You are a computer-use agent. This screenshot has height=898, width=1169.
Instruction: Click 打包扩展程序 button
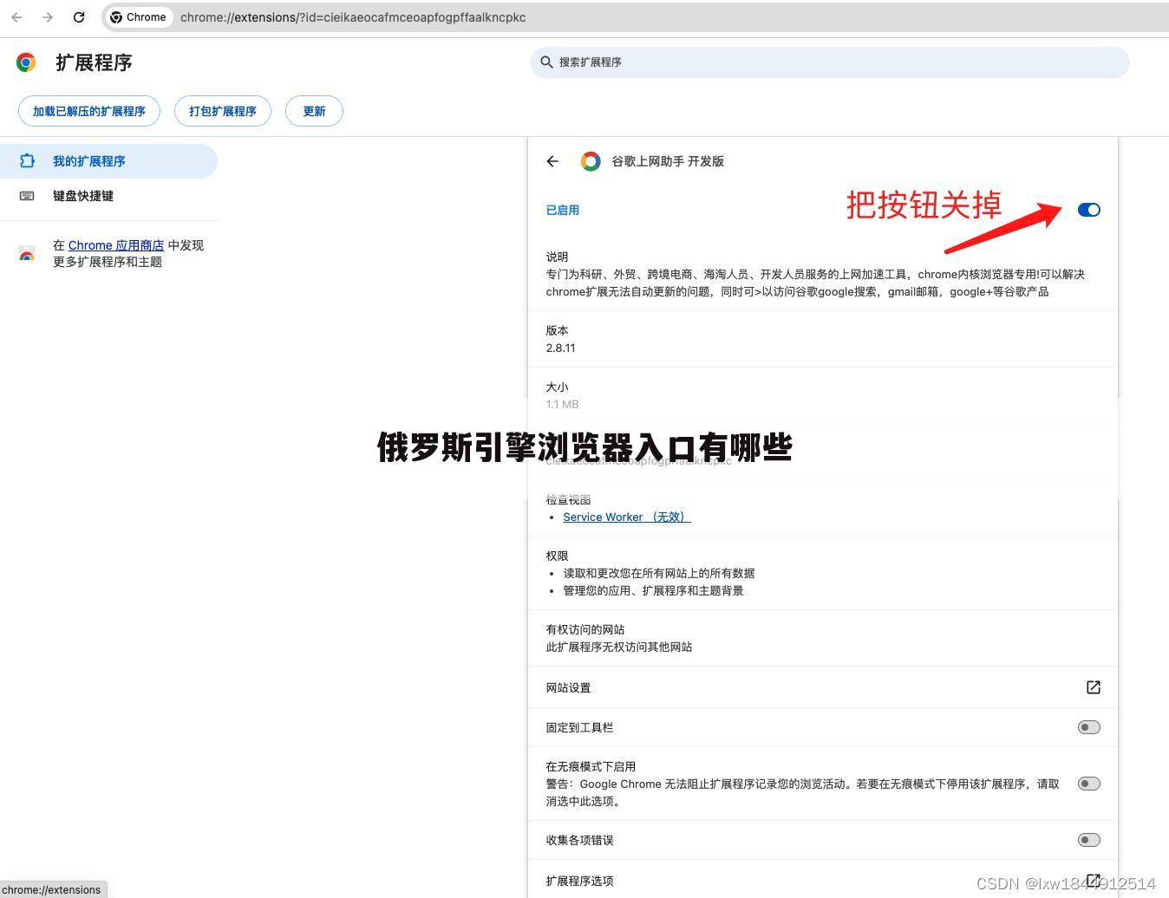pyautogui.click(x=223, y=111)
